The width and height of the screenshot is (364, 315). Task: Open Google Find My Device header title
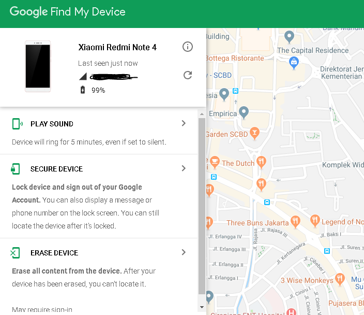(x=67, y=12)
